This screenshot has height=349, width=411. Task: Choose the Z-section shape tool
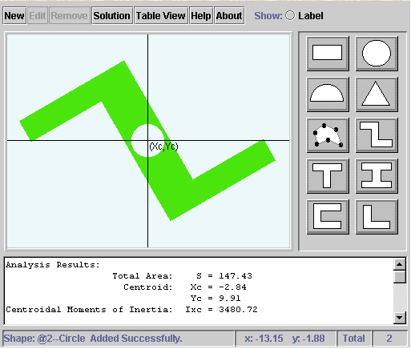click(377, 135)
